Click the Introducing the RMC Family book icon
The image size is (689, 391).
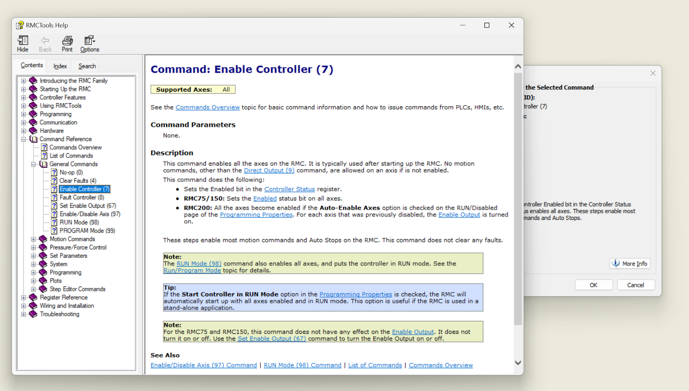point(33,80)
